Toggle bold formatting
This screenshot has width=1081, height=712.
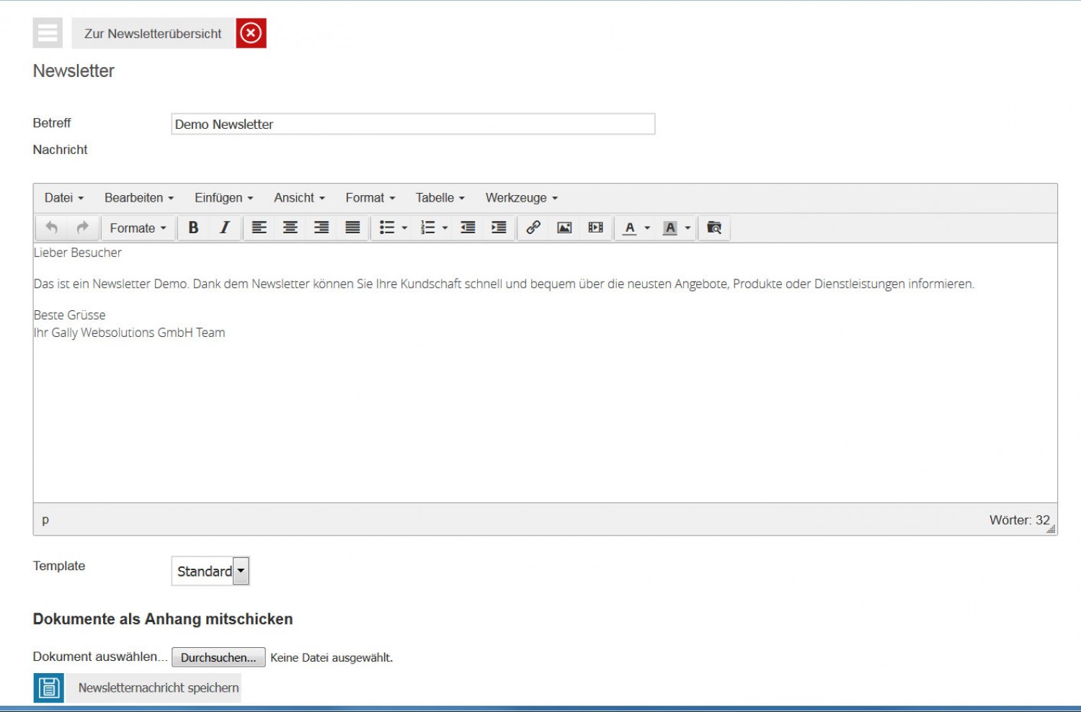pyautogui.click(x=193, y=228)
